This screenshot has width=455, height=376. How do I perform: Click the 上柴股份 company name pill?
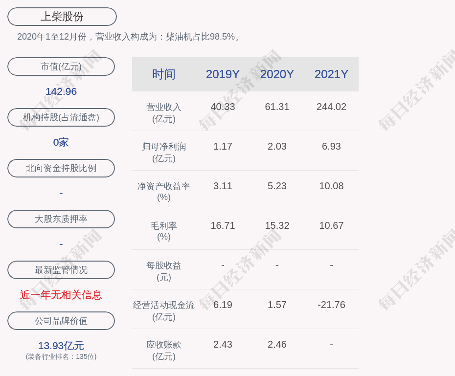pos(62,17)
